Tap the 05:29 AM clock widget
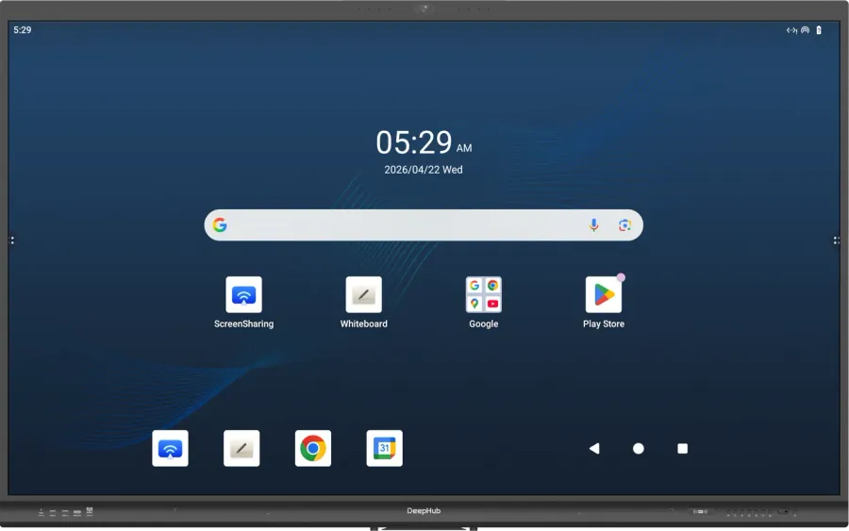Screen dimensions: 849x531 [x=424, y=143]
